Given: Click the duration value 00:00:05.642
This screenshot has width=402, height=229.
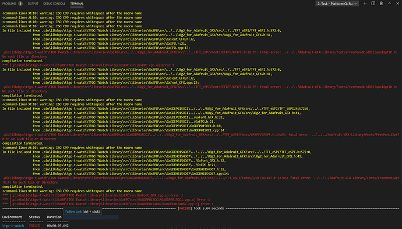Looking at the screenshot, I should point(58,226).
